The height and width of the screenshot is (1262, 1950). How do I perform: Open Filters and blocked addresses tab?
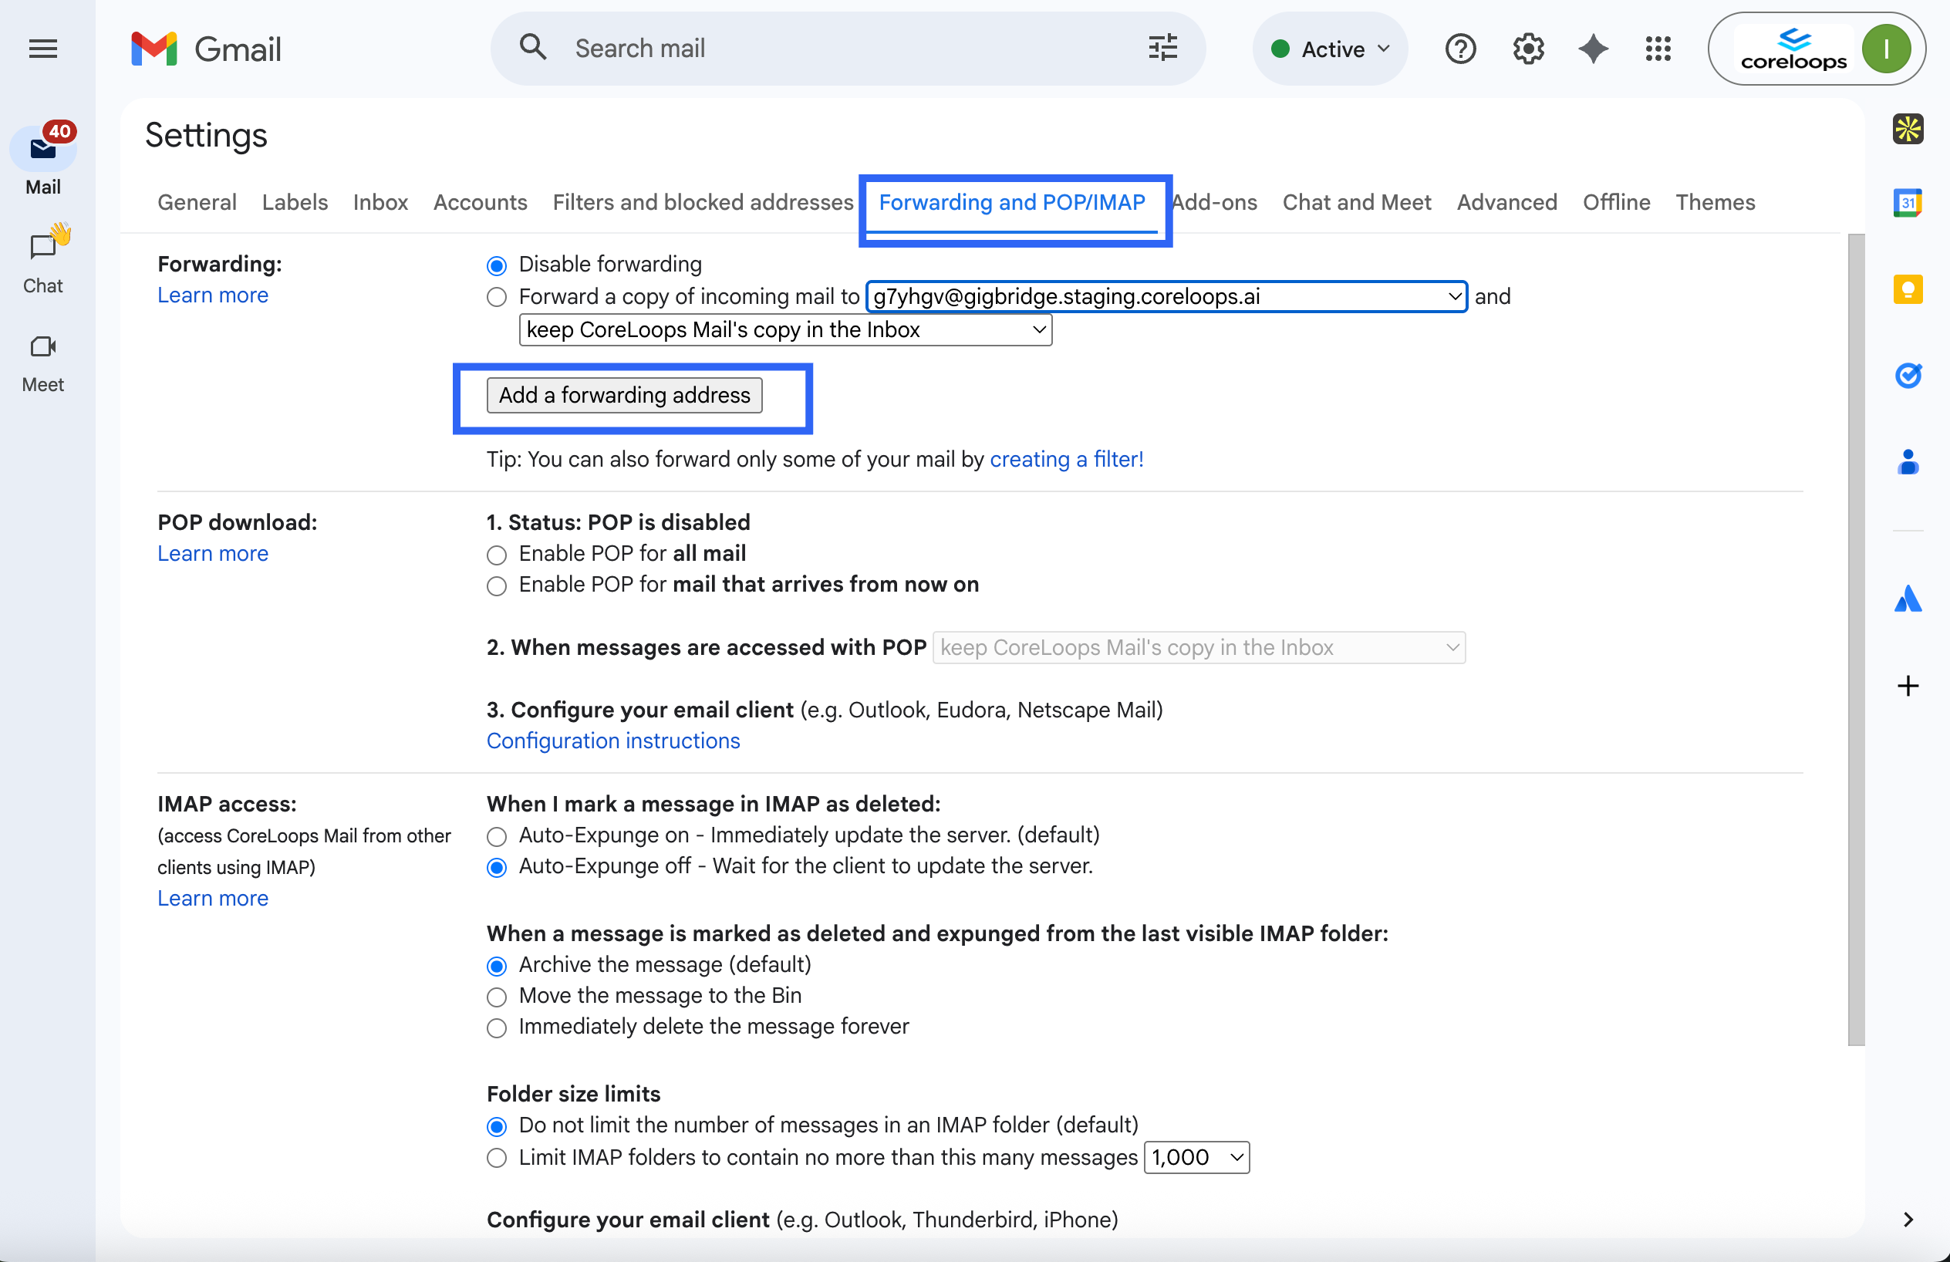[x=703, y=202]
